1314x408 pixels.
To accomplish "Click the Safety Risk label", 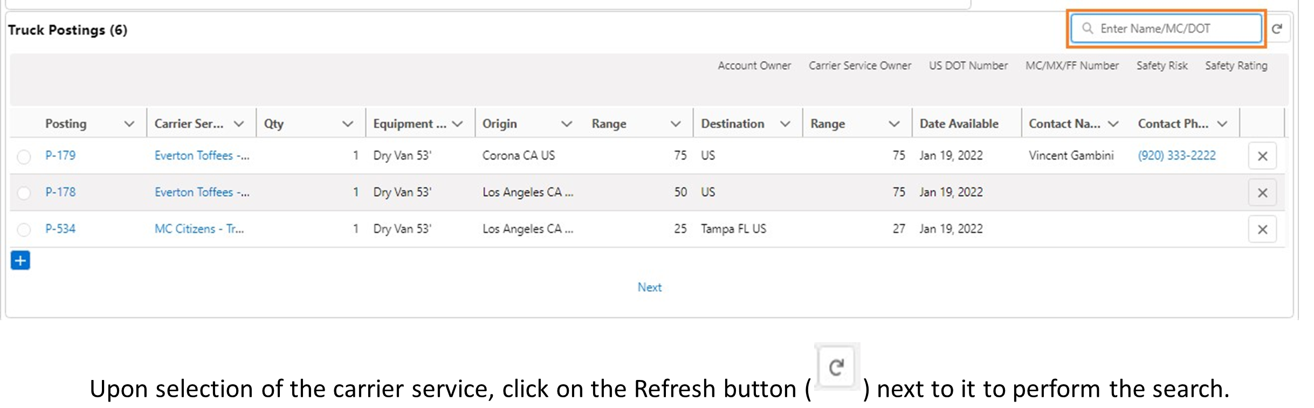I will (1162, 65).
